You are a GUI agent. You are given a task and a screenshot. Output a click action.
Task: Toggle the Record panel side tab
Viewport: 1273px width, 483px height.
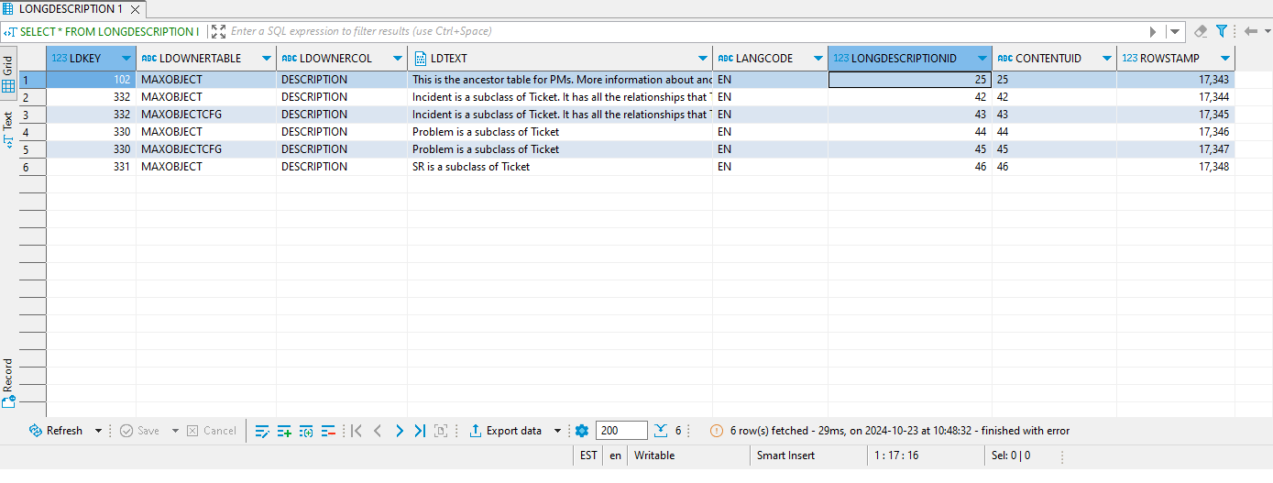coord(8,383)
